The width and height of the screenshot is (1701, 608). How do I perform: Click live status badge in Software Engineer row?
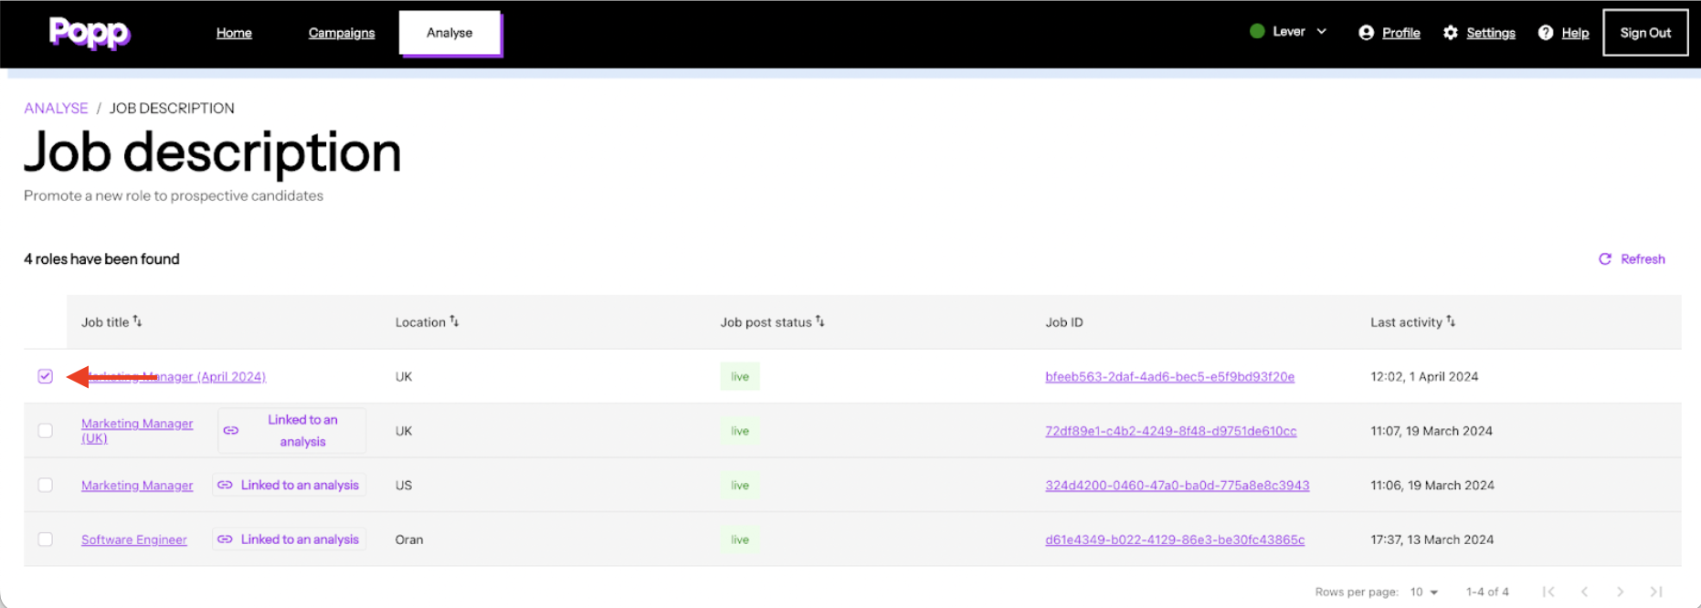[x=740, y=540]
